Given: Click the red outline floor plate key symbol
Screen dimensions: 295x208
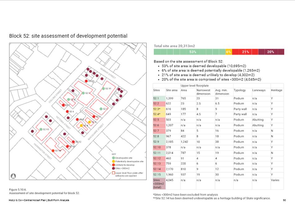Looking at the screenshot, I should 114,173.
